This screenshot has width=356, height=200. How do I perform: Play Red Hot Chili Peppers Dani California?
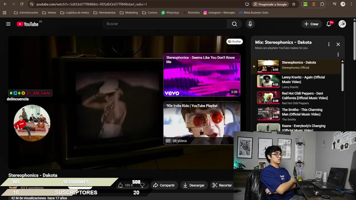[x=296, y=98]
